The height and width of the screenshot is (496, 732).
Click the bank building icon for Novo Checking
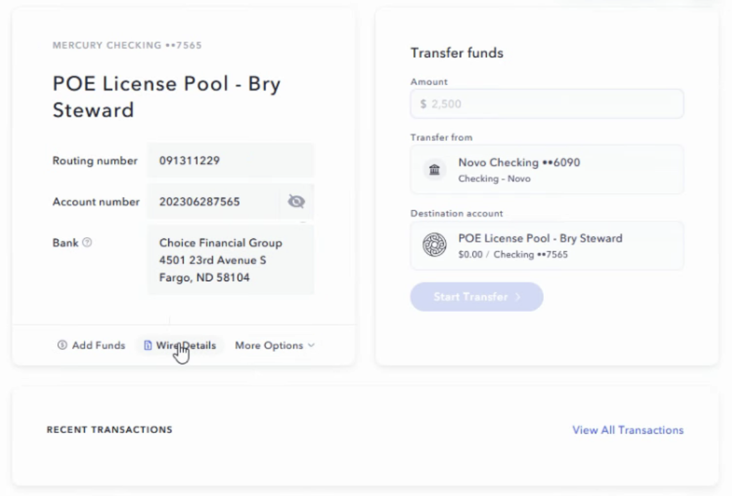point(434,170)
